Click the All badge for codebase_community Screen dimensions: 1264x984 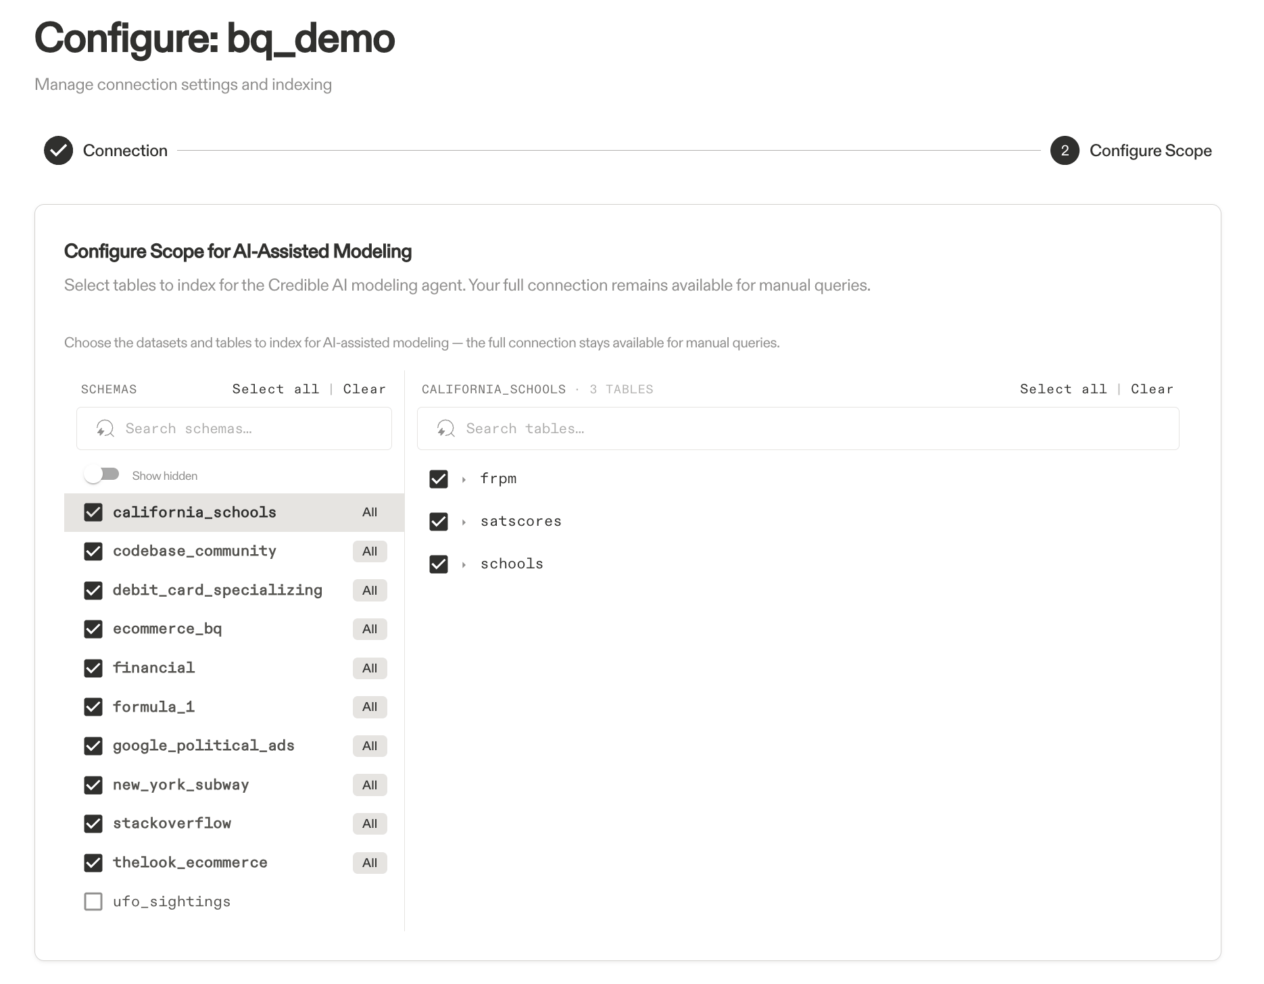coord(370,551)
